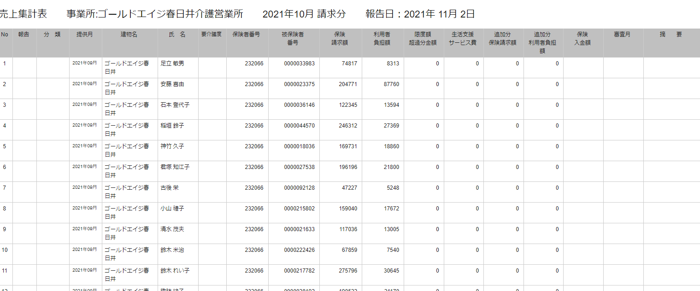Click insured number 0000215802
Image resolution: width=700 pixels, height=291 pixels.
299,209
